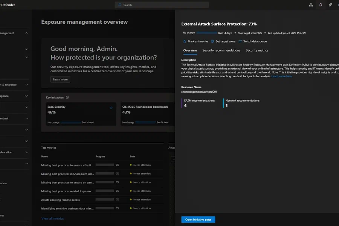
Task: Expand the collaboration sidebar section chevron
Action: click(27, 152)
